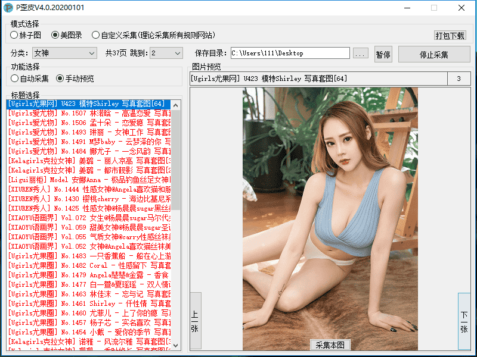
Task: Select the XIAOYU row 'Vol.059'
Action: click(88, 227)
